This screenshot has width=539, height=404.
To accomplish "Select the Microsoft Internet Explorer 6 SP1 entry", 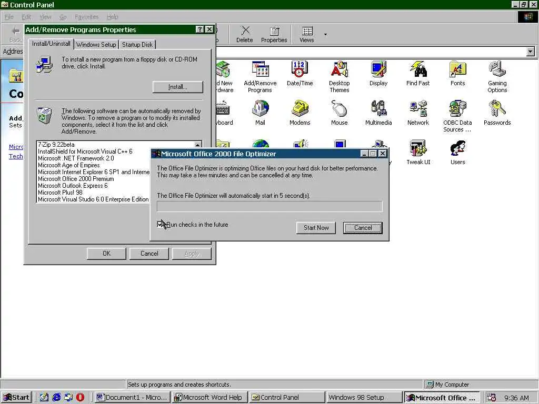I will (94, 172).
